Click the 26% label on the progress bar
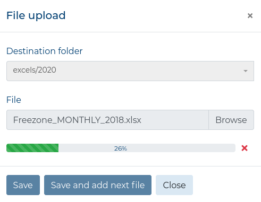261x202 pixels. point(121,148)
